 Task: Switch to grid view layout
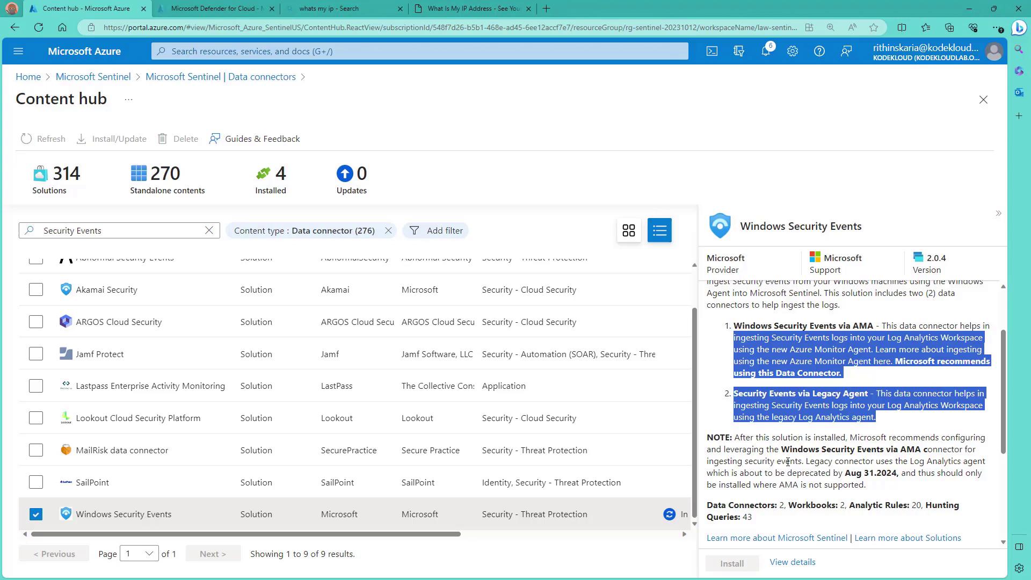[628, 230]
